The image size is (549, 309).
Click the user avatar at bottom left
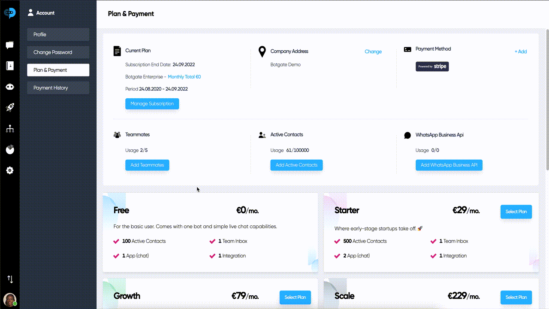click(x=9, y=299)
